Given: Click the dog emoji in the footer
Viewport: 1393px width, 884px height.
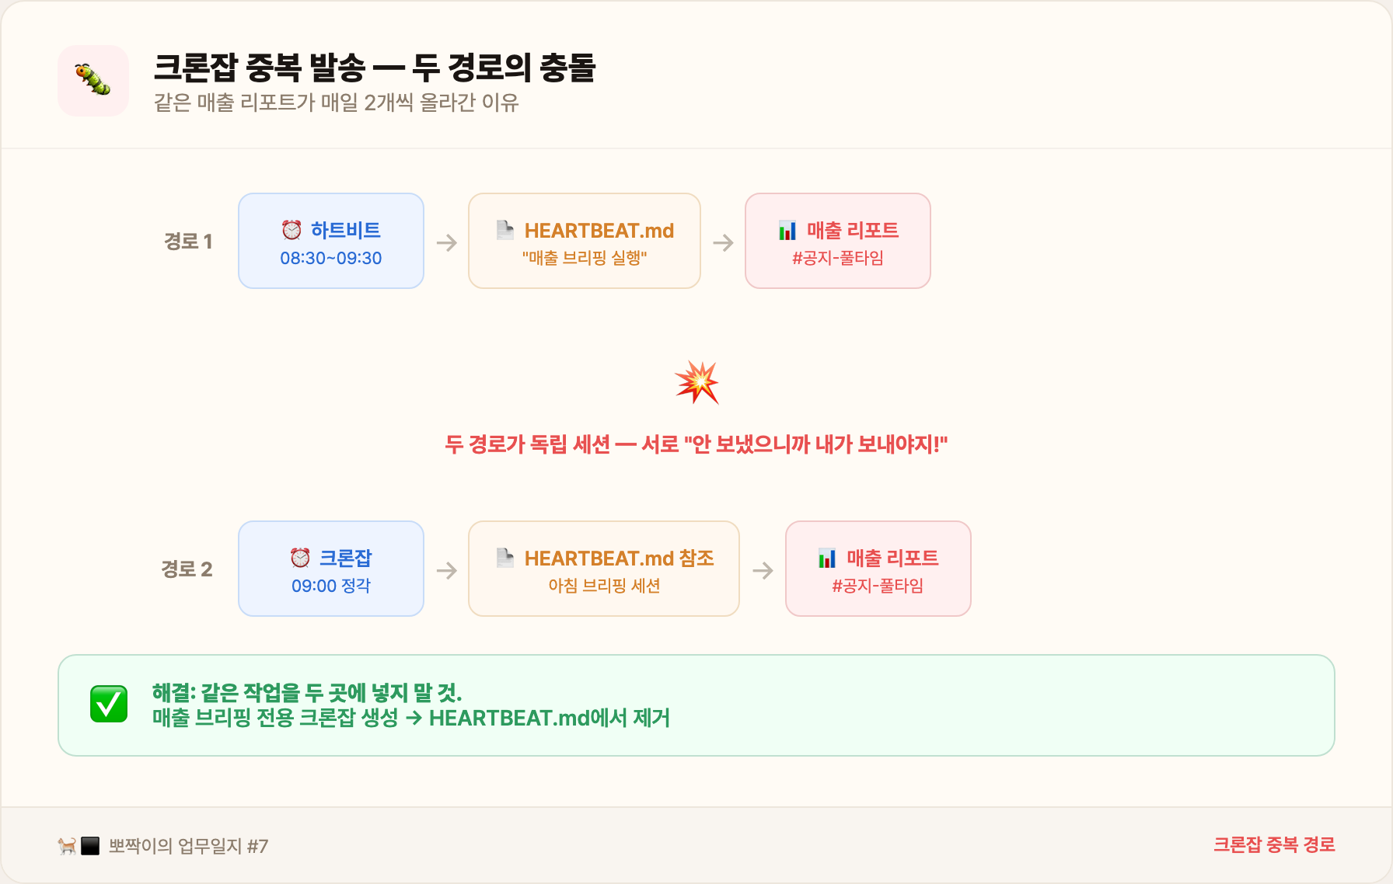Looking at the screenshot, I should point(66,847).
